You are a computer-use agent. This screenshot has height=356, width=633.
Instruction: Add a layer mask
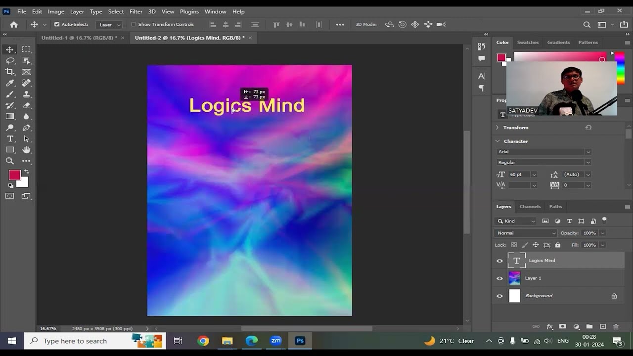pyautogui.click(x=562, y=327)
